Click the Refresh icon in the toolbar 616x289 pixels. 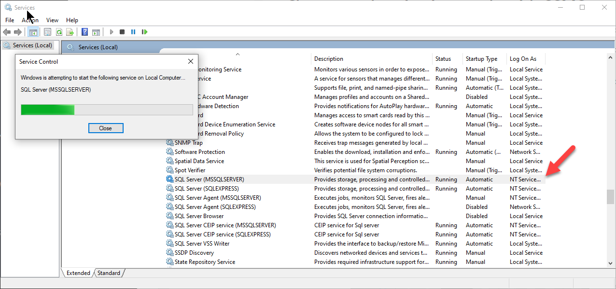click(59, 32)
